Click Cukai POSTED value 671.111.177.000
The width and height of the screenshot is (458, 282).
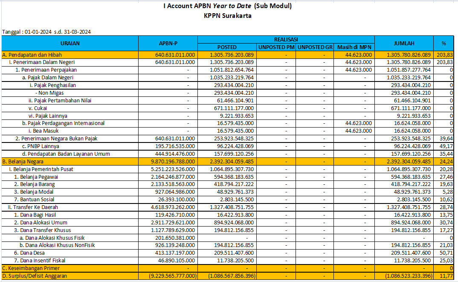point(234,108)
